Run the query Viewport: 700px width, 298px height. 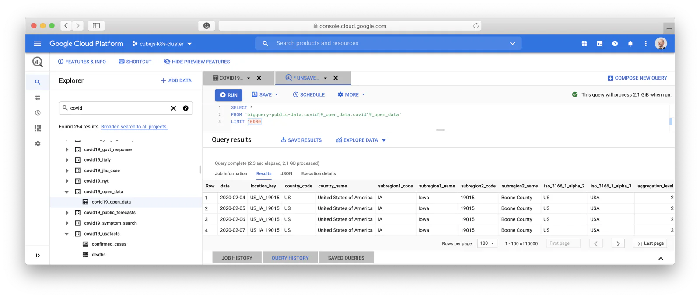228,95
